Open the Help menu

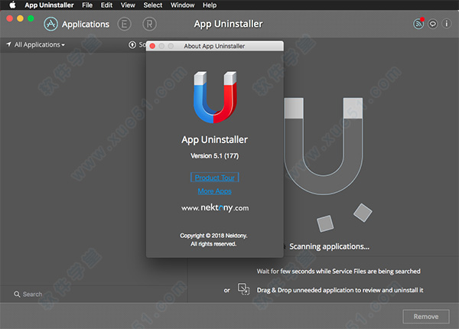point(210,5)
